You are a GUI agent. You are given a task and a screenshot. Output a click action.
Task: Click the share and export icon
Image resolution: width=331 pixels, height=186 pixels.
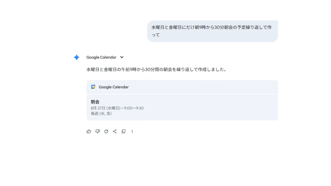coord(115,131)
